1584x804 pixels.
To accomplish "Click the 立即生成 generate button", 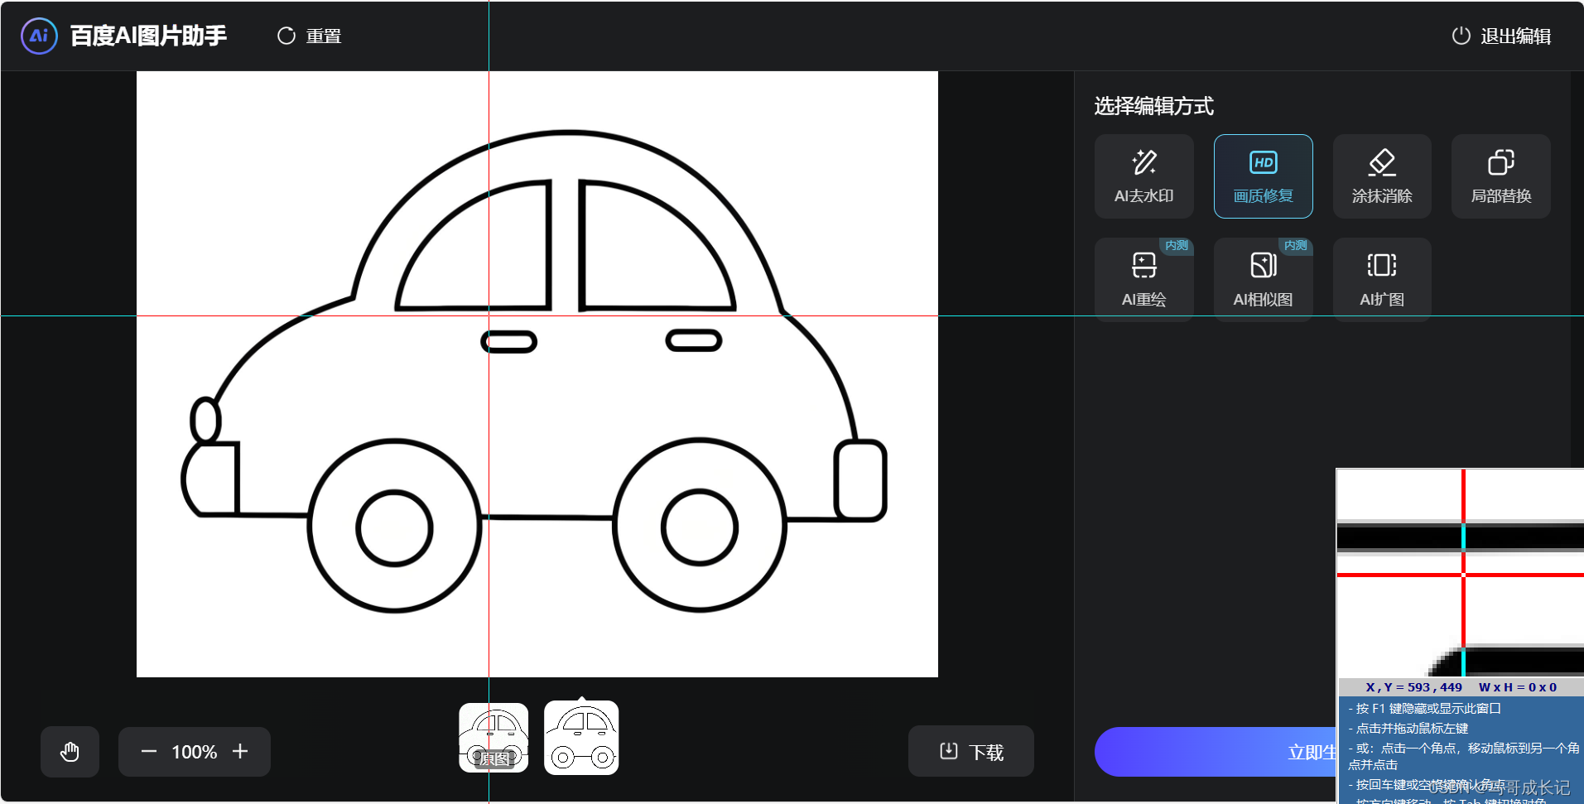I will click(1216, 752).
